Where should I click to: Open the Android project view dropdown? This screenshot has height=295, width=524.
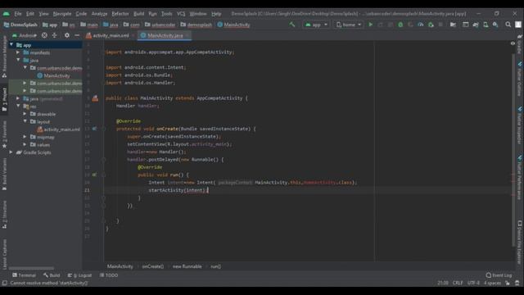tap(24, 35)
